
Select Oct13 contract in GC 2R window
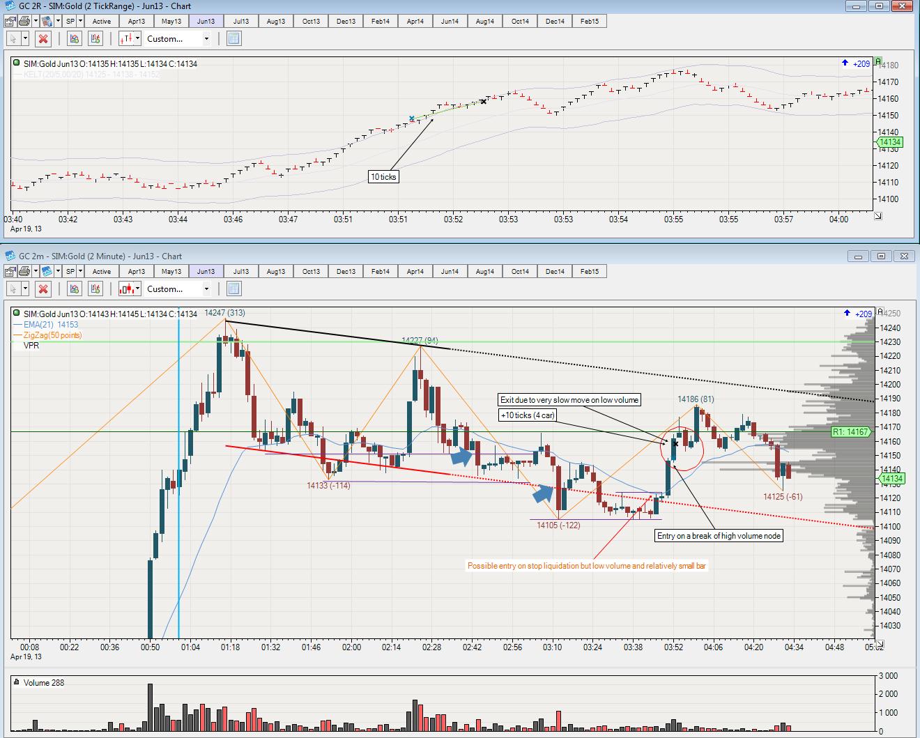(311, 21)
